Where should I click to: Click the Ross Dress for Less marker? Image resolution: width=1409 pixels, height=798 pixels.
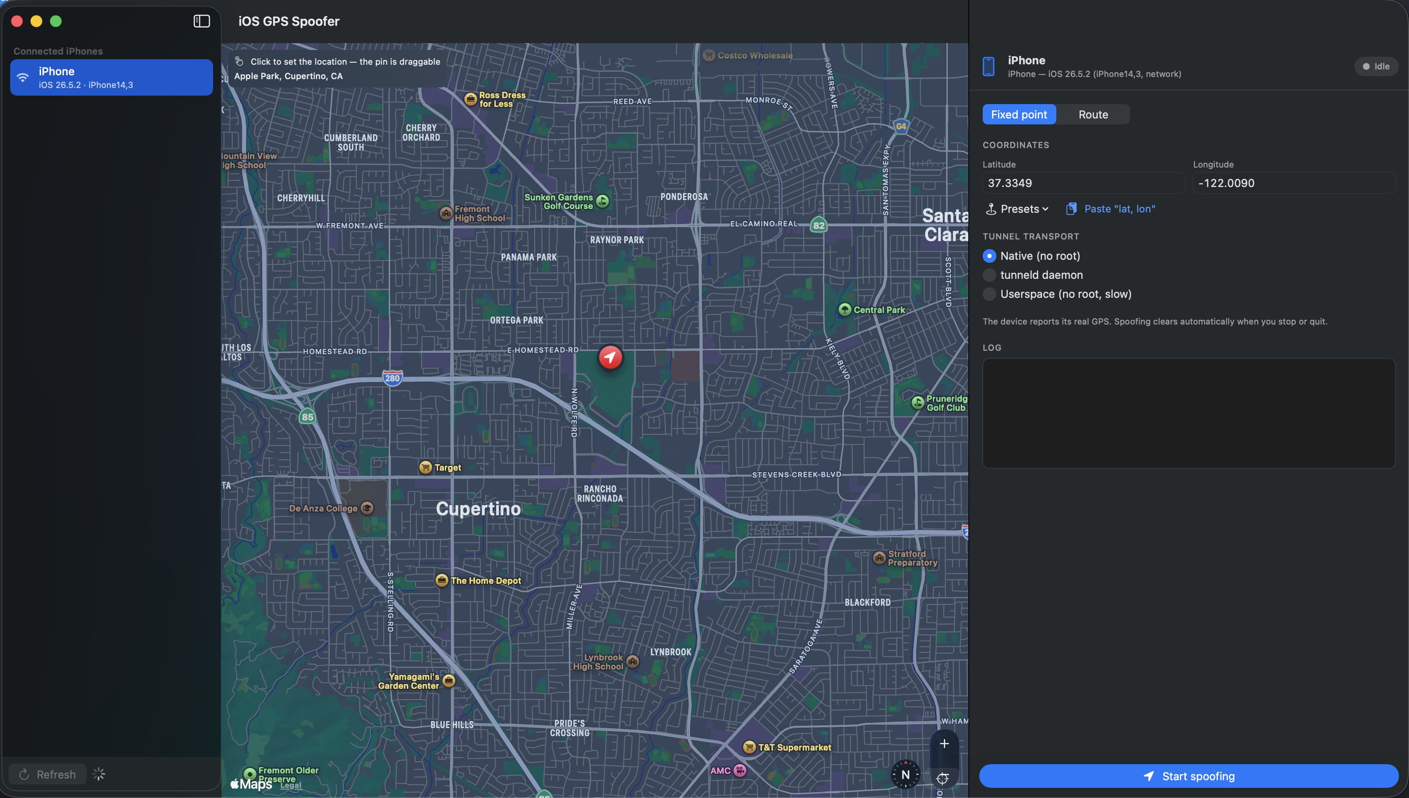(470, 99)
